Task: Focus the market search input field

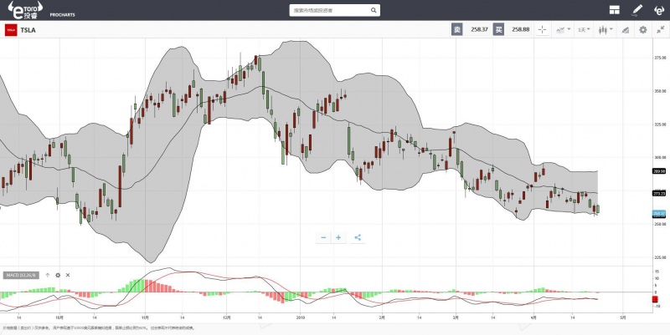Action: [335, 11]
